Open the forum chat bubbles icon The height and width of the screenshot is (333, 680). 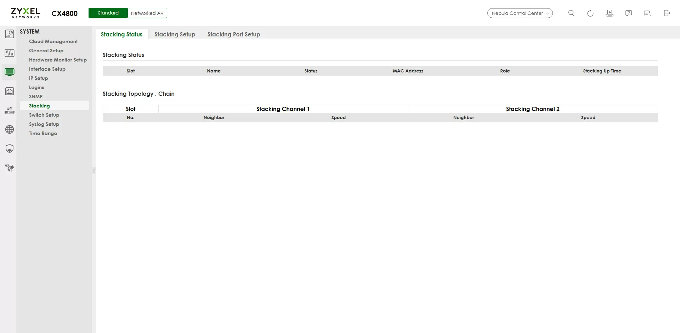[647, 13]
